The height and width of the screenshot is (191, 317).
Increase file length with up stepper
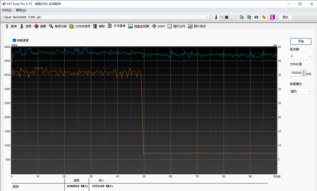click(304, 71)
